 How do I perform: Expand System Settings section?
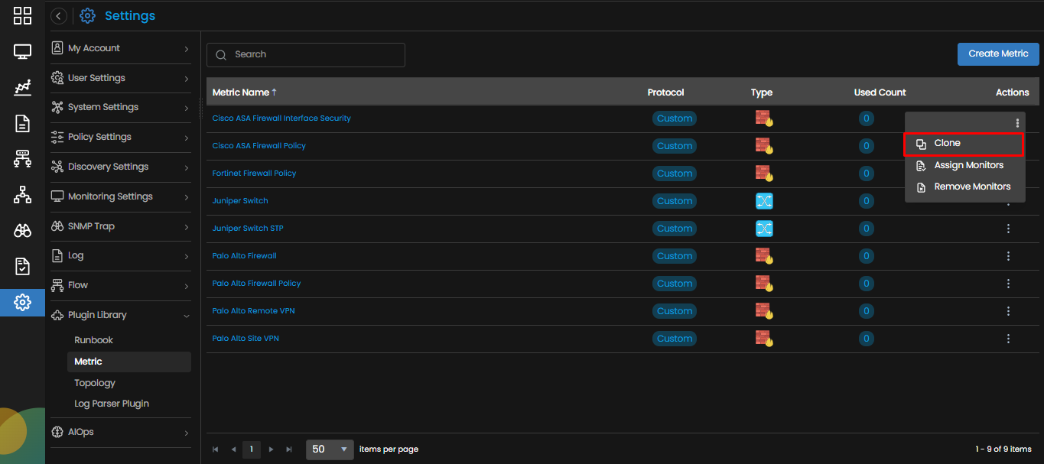tap(120, 107)
